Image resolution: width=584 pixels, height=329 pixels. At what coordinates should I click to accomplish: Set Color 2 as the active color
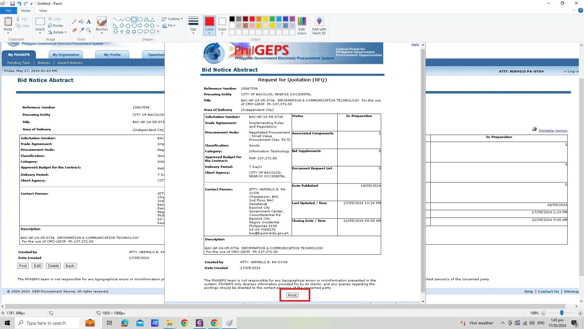tap(222, 26)
